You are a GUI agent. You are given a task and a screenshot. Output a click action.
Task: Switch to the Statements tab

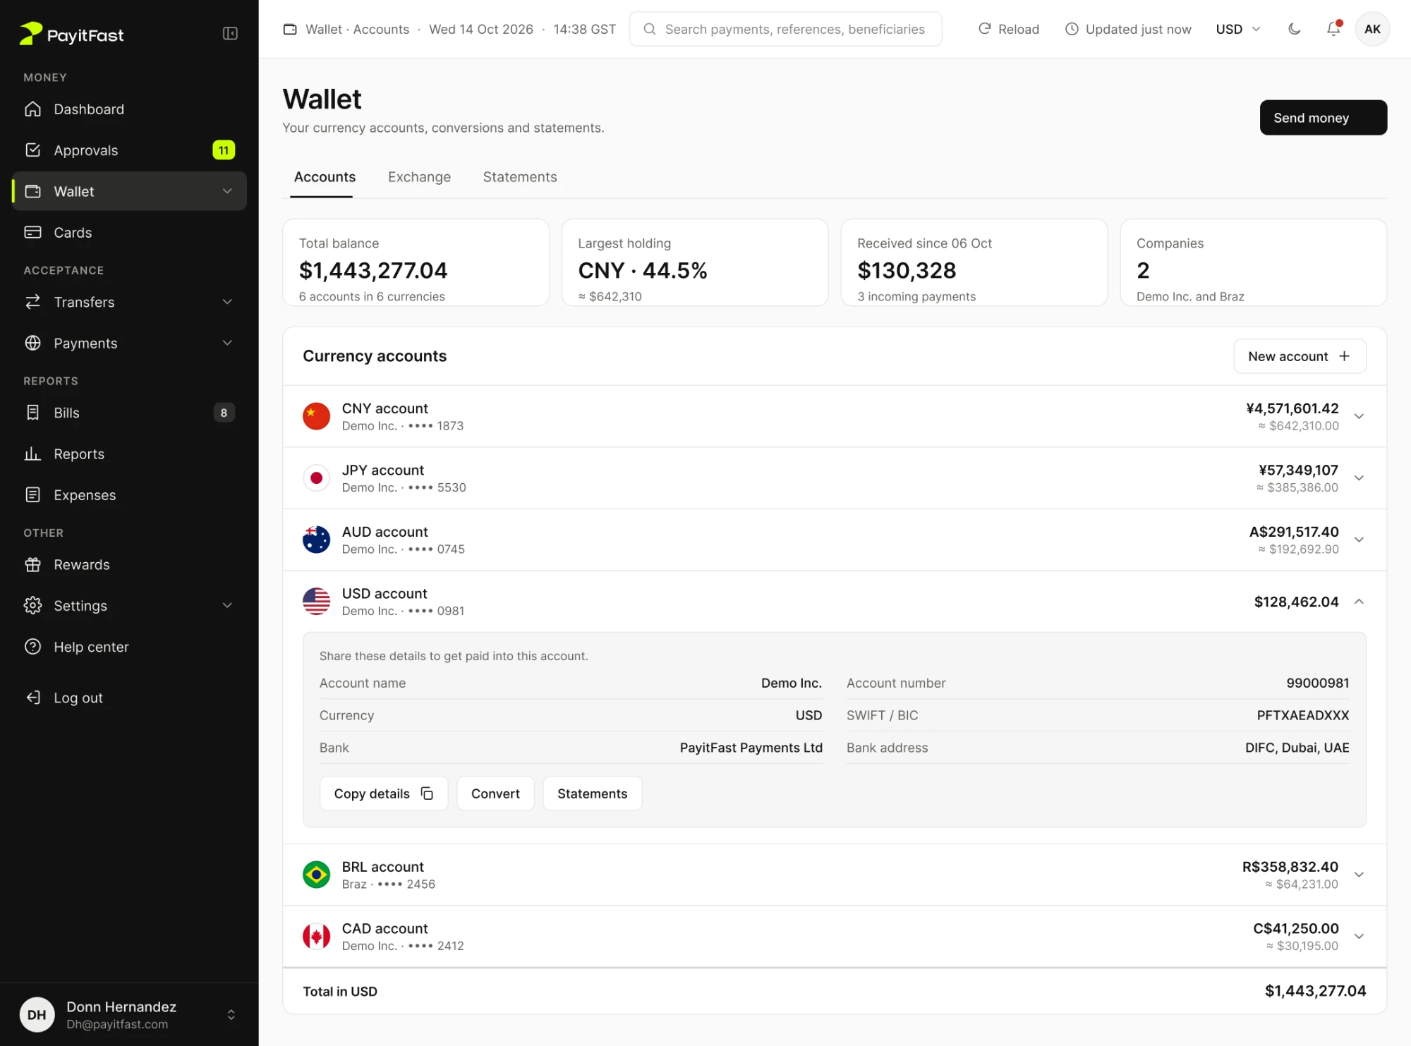[x=520, y=177]
